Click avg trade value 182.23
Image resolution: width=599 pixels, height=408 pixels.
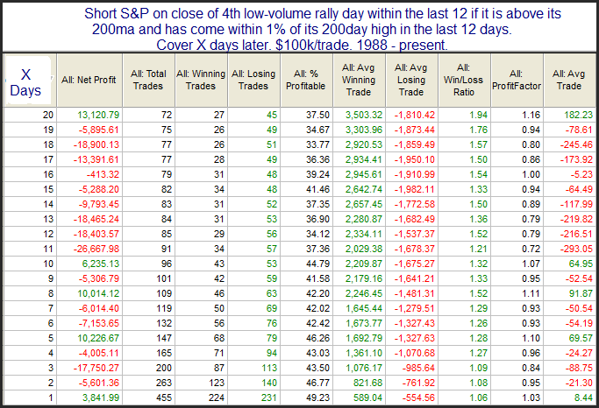click(x=579, y=115)
